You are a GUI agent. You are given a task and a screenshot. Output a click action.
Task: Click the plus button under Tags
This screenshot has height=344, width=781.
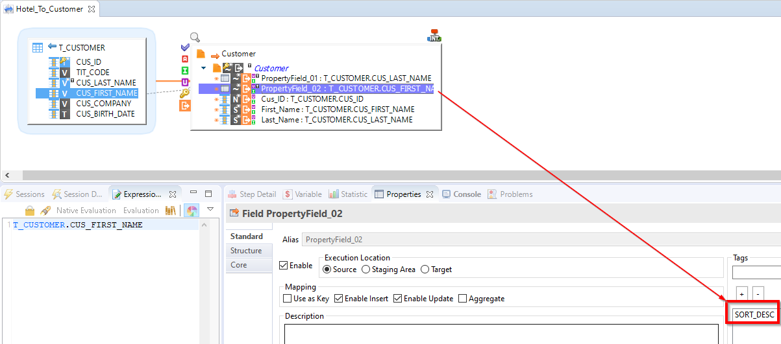(x=740, y=293)
